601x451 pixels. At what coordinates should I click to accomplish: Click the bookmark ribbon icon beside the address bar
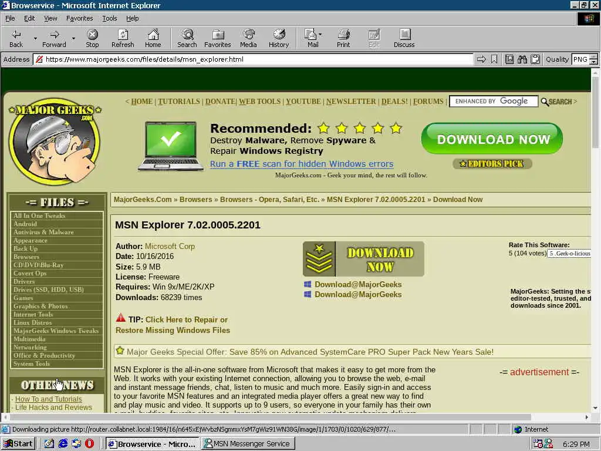click(x=494, y=59)
